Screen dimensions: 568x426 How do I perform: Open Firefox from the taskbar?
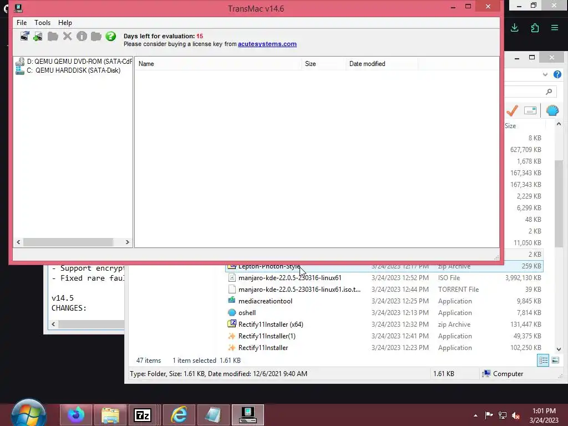(76, 415)
